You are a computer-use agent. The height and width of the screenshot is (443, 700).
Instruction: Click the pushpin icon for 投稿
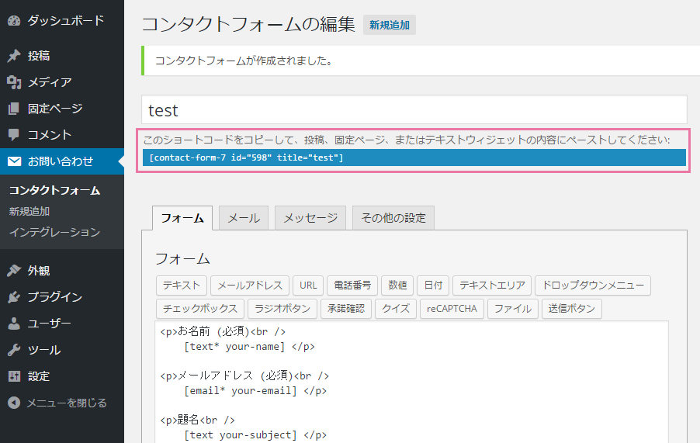14,56
